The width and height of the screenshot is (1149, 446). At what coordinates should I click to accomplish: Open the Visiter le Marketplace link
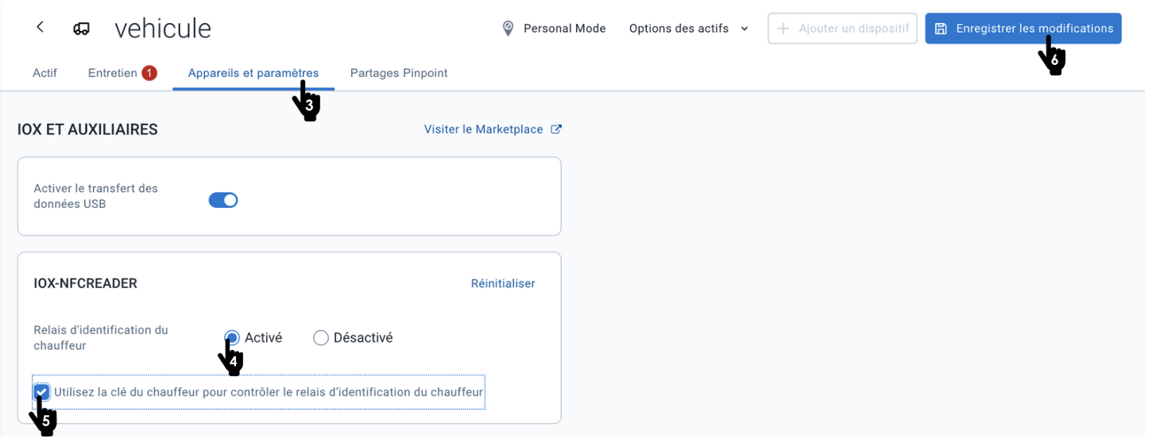point(484,129)
